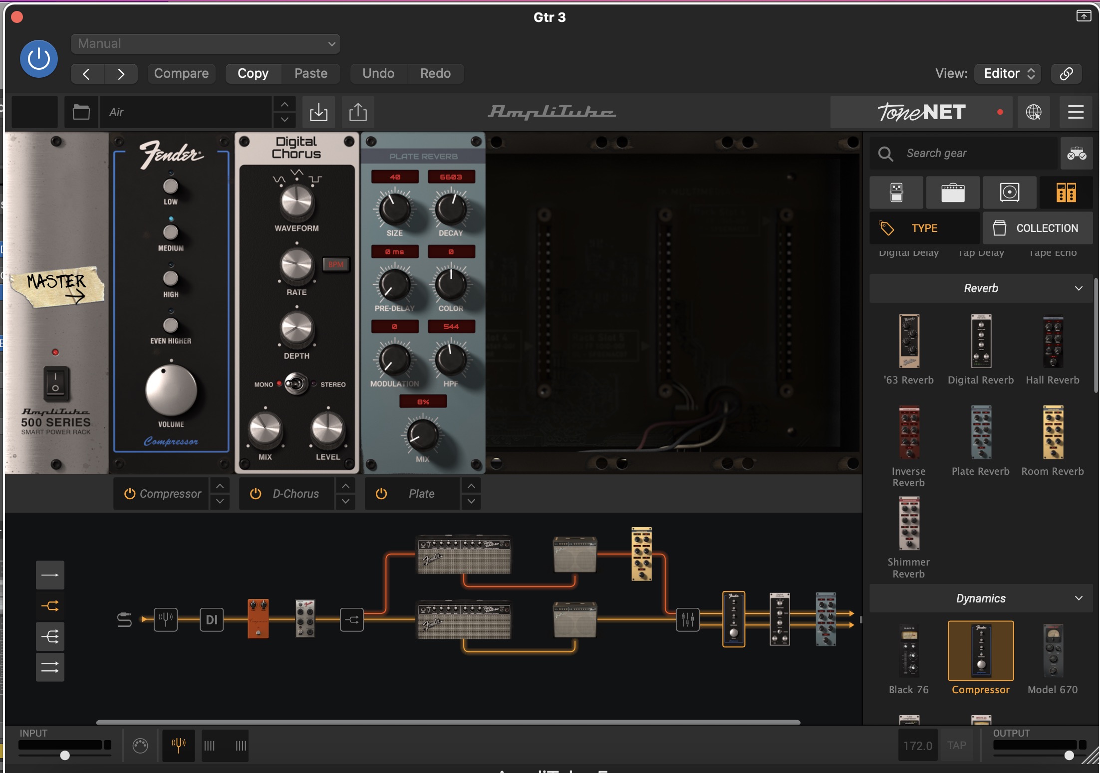
Task: Click the Compressor slot up arrow
Action: [220, 486]
